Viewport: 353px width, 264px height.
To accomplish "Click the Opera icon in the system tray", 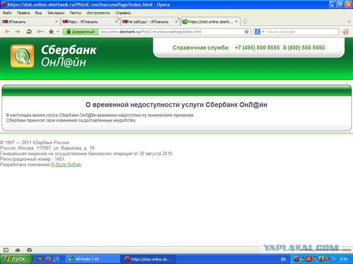I will click(x=297, y=259).
